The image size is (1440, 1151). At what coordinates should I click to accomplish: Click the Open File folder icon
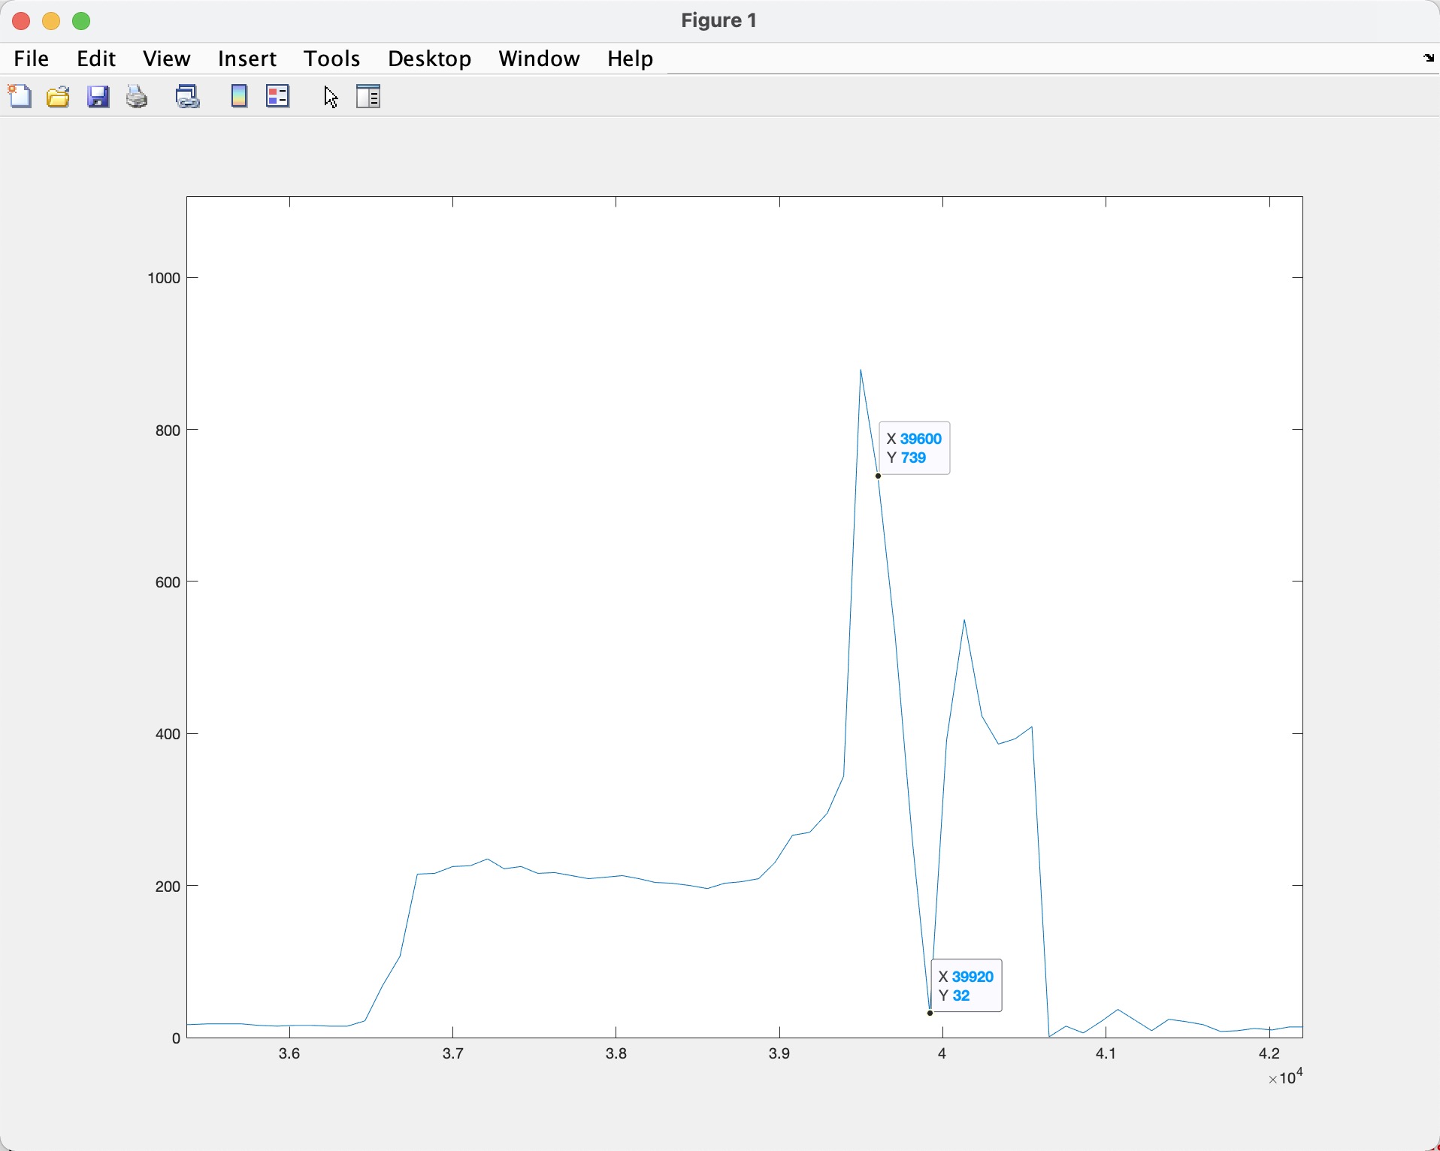pos(59,97)
